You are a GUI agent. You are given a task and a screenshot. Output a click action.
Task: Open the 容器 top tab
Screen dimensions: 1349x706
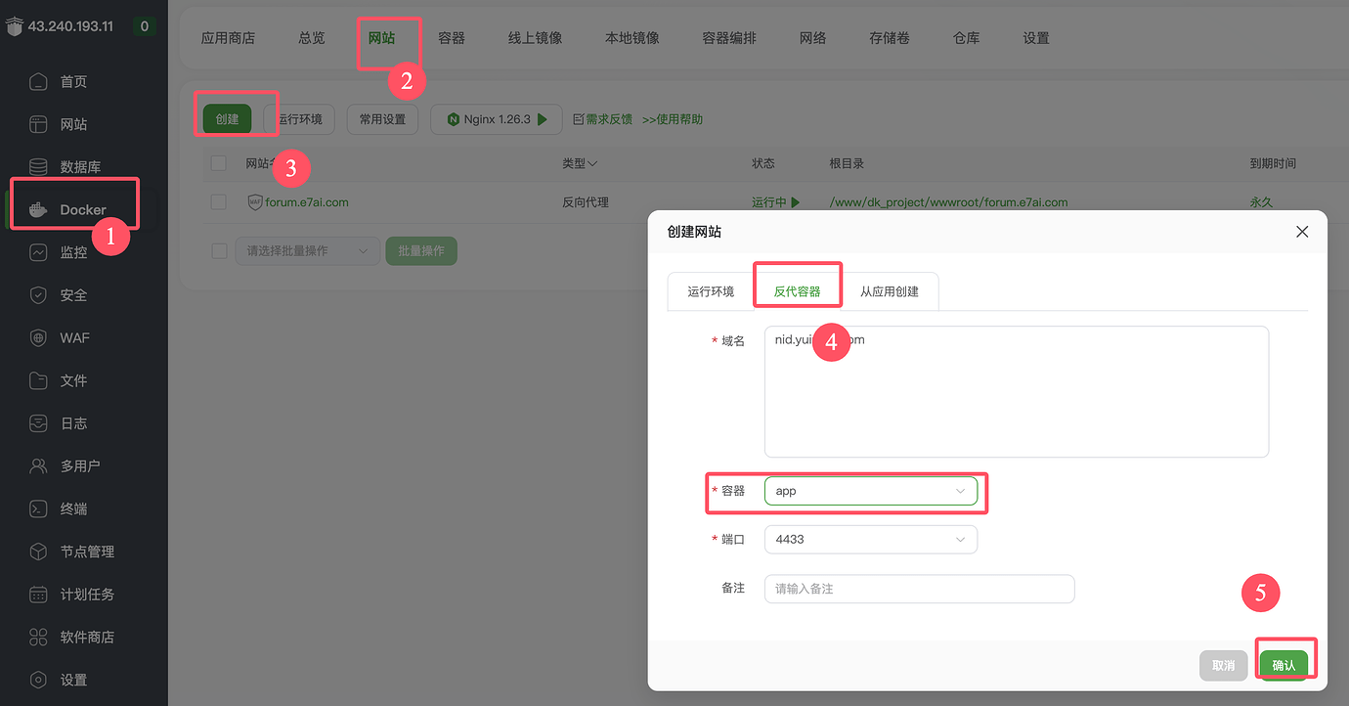point(452,38)
